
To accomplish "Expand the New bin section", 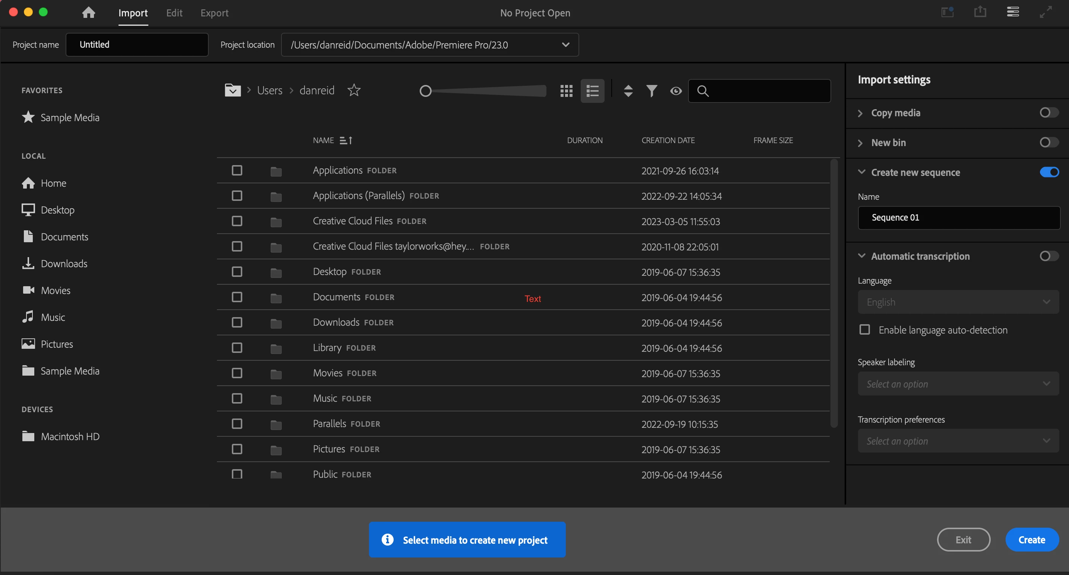I will [x=861, y=143].
